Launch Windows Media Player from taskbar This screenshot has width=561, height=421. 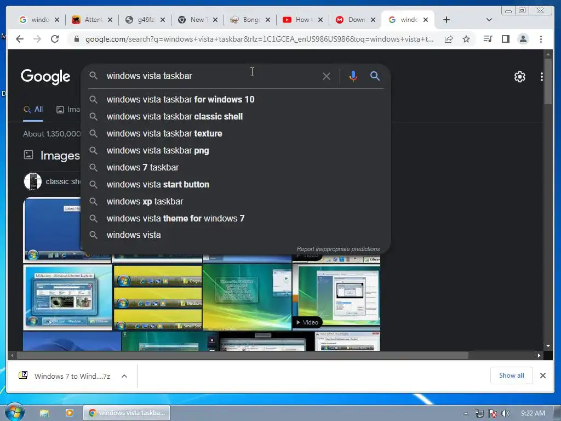pyautogui.click(x=70, y=413)
